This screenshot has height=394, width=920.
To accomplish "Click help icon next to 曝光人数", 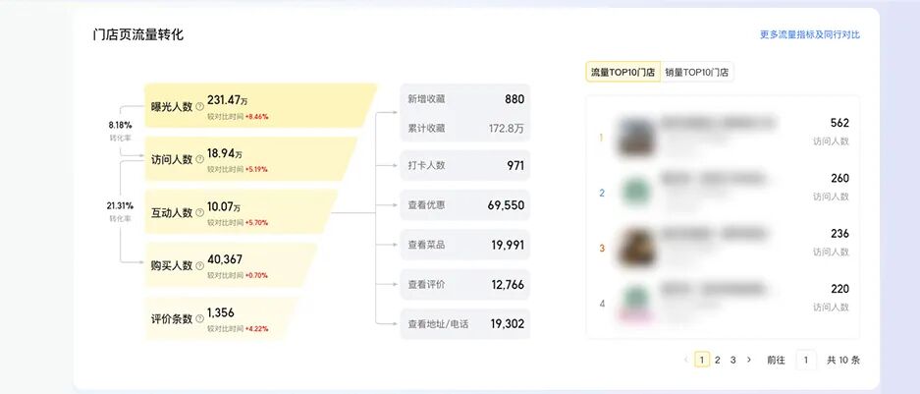I will pyautogui.click(x=200, y=105).
